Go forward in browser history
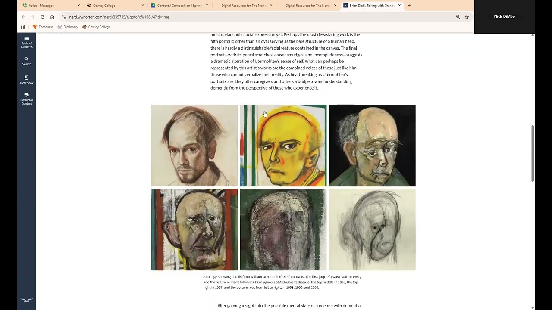Image resolution: width=552 pixels, height=310 pixels. [x=33, y=17]
